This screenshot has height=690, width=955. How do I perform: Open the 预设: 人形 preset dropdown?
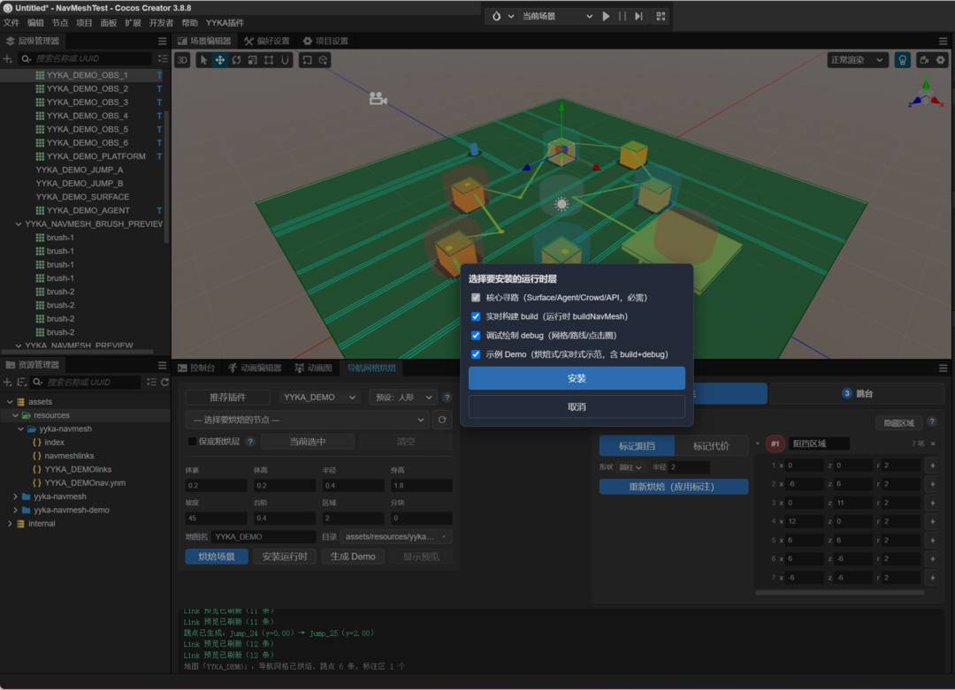click(403, 398)
